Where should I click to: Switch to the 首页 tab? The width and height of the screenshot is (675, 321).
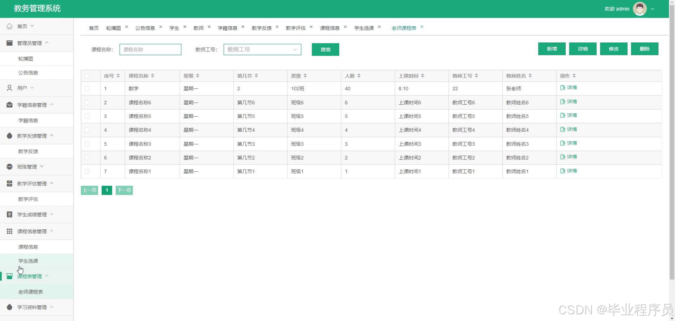94,28
